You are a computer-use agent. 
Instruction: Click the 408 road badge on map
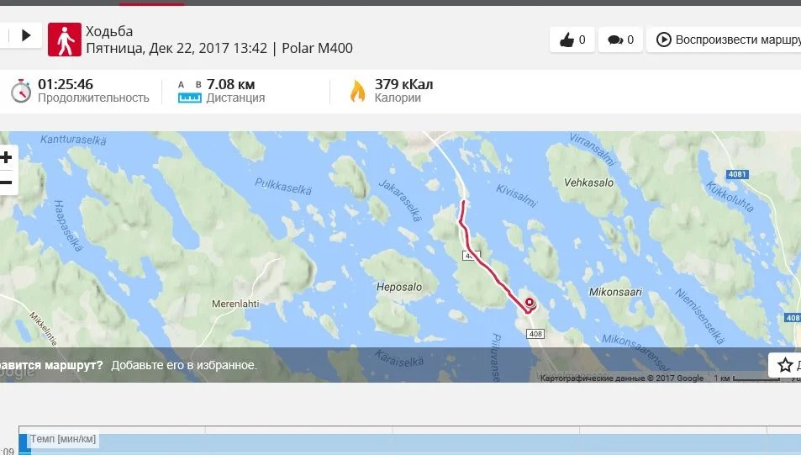[x=535, y=334]
